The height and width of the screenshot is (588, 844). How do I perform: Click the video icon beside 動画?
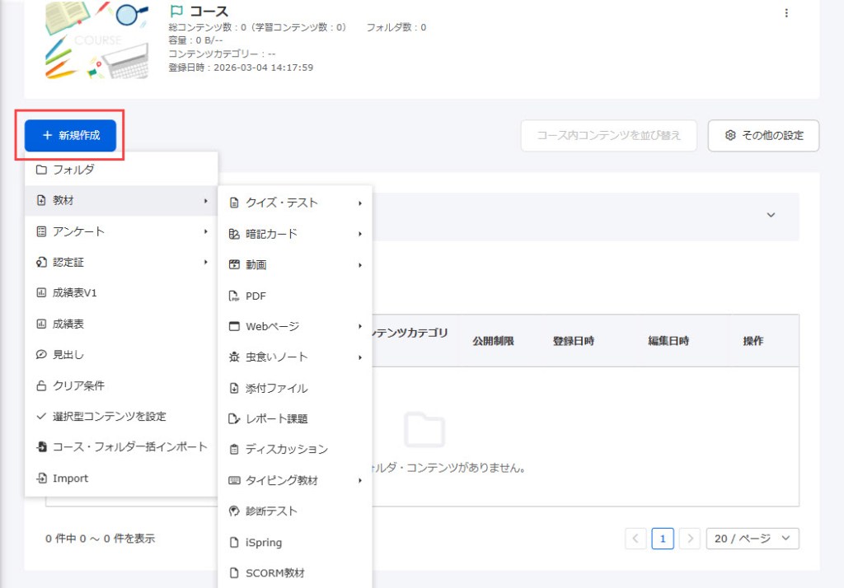[234, 264]
